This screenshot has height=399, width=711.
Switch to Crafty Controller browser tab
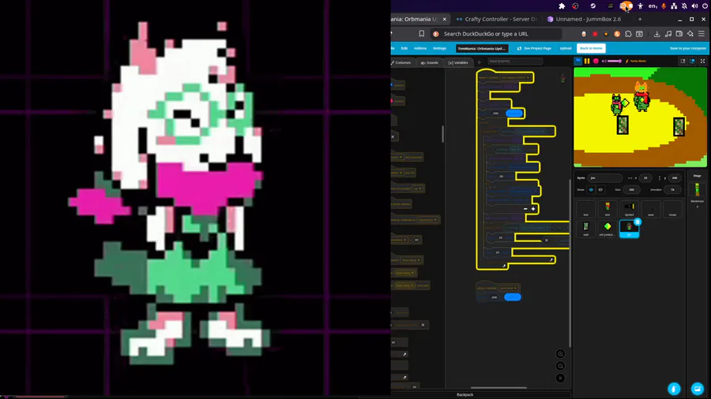497,19
